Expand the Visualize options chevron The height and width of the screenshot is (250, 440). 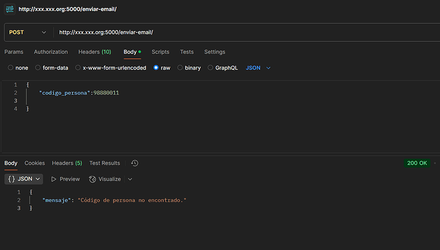point(130,179)
